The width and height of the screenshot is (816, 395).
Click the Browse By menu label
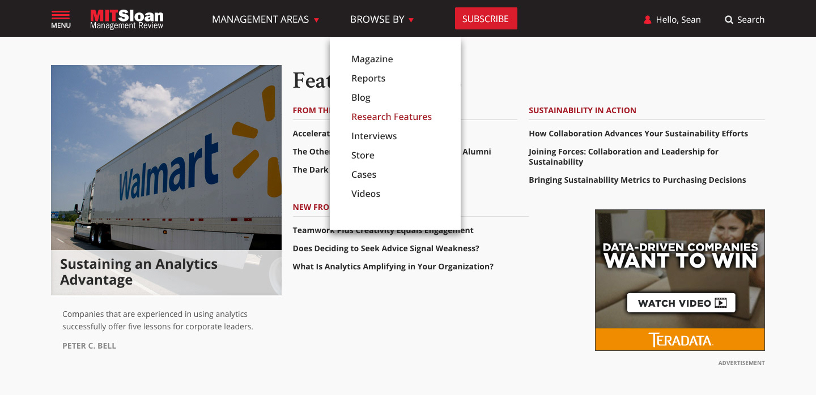(x=377, y=19)
